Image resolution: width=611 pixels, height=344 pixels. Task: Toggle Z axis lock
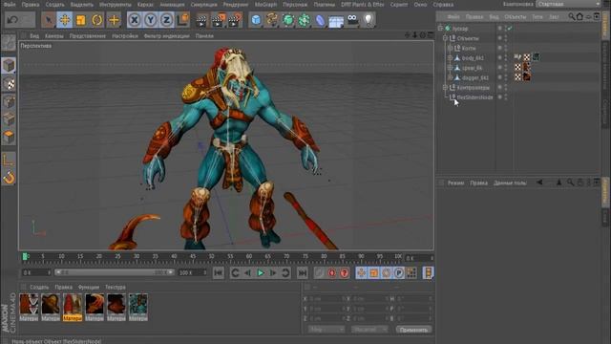coord(167,19)
